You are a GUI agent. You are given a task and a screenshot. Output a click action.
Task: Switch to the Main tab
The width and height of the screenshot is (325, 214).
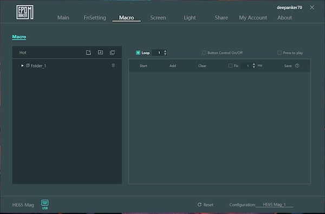63,18
